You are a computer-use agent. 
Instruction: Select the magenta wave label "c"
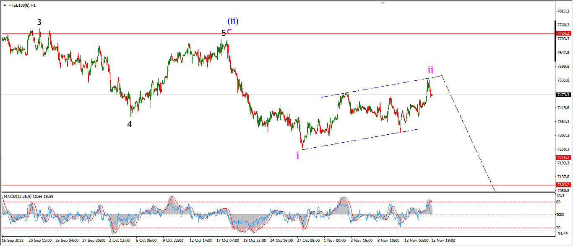click(x=229, y=32)
